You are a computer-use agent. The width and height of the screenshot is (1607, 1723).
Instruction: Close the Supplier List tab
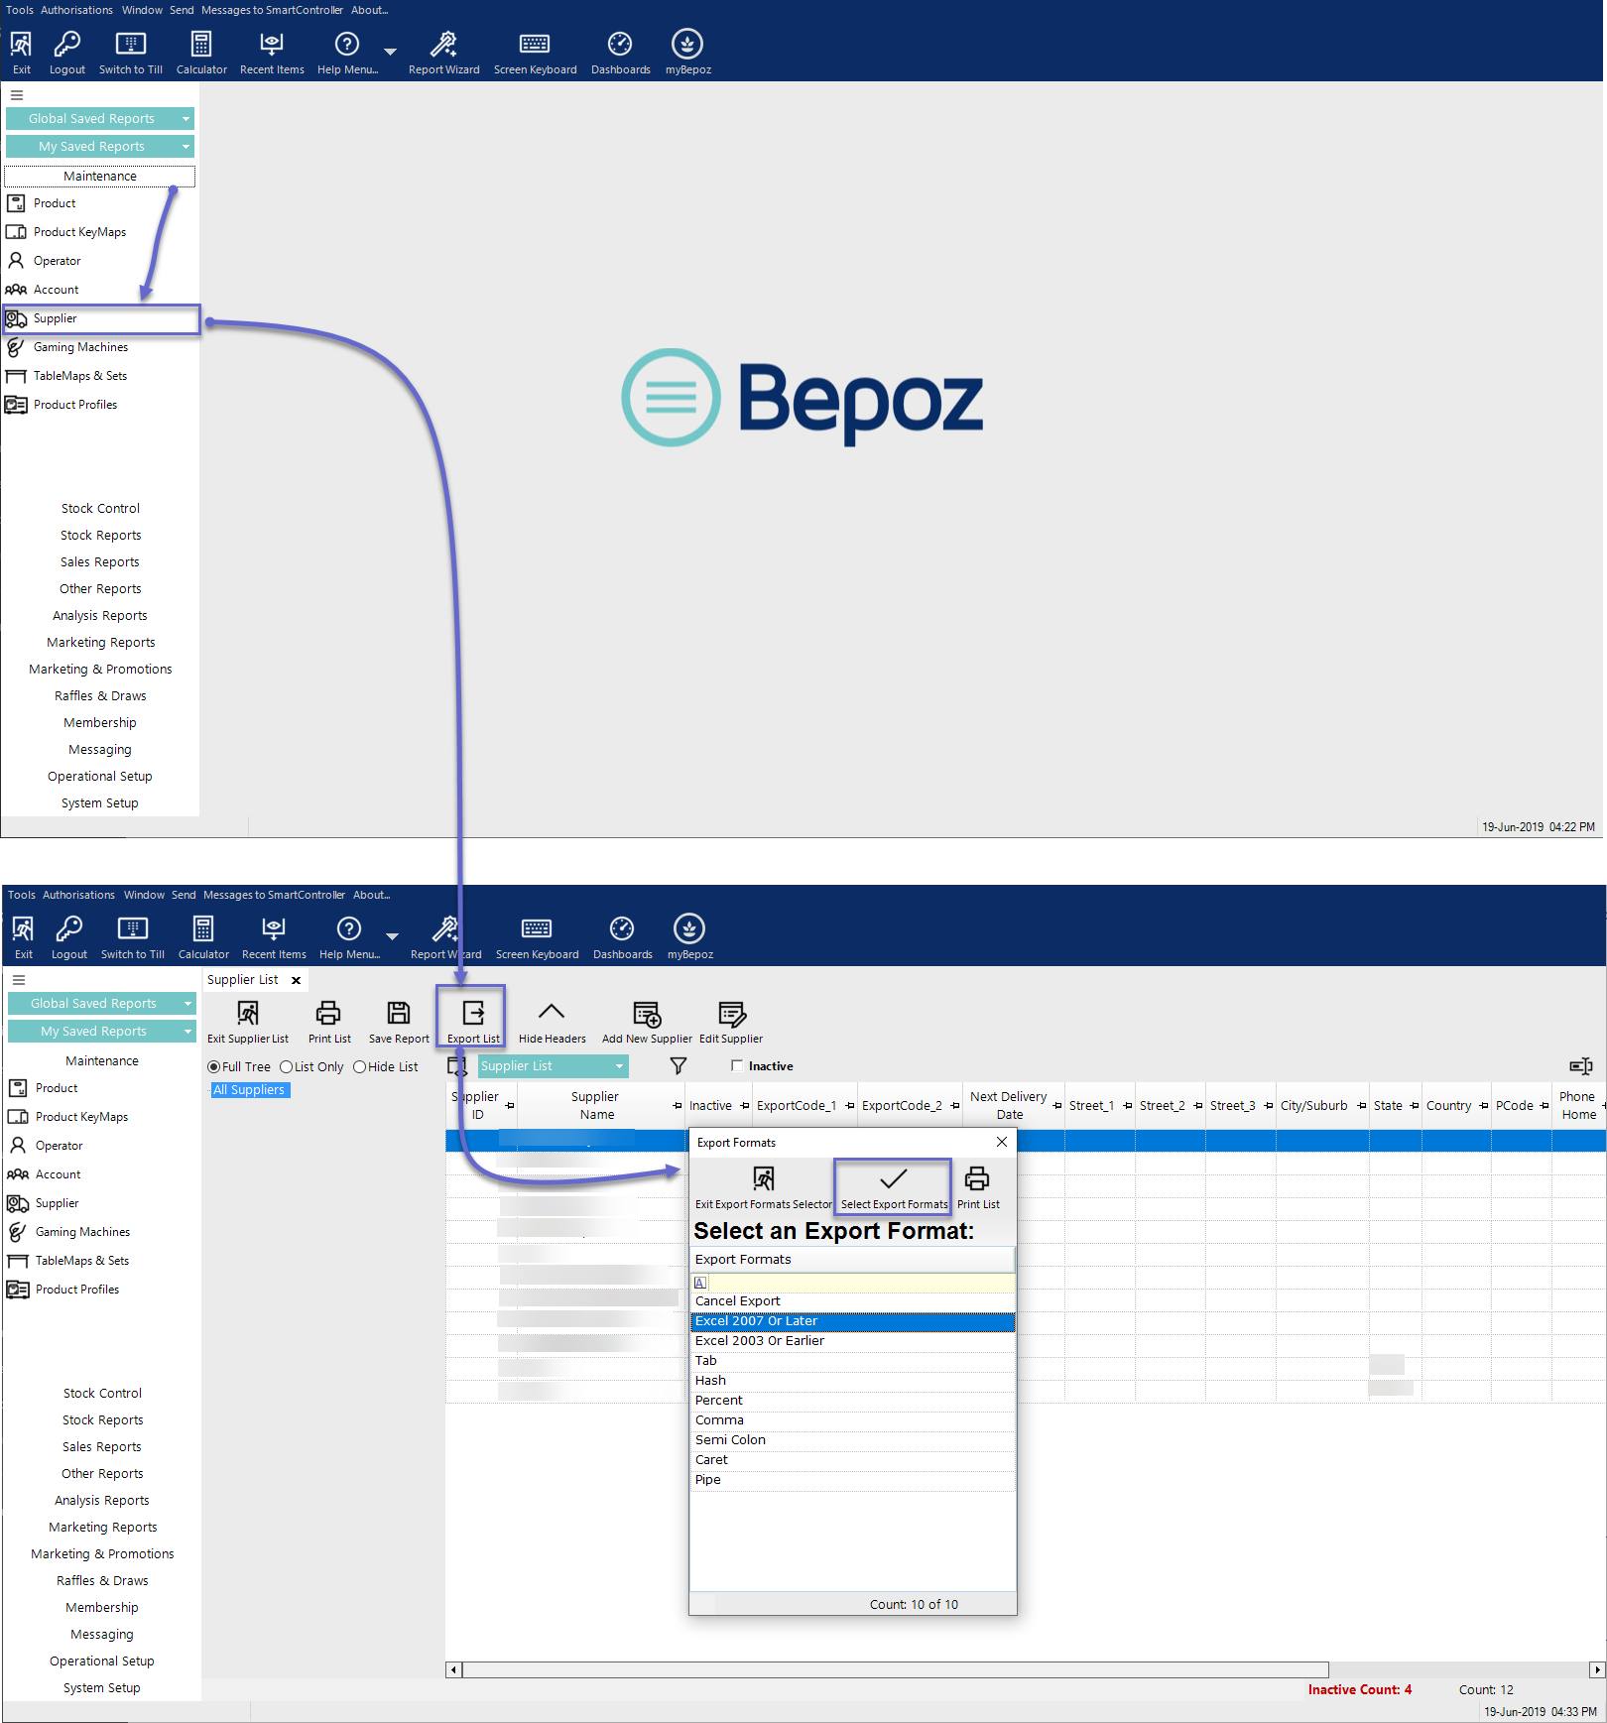coord(296,981)
